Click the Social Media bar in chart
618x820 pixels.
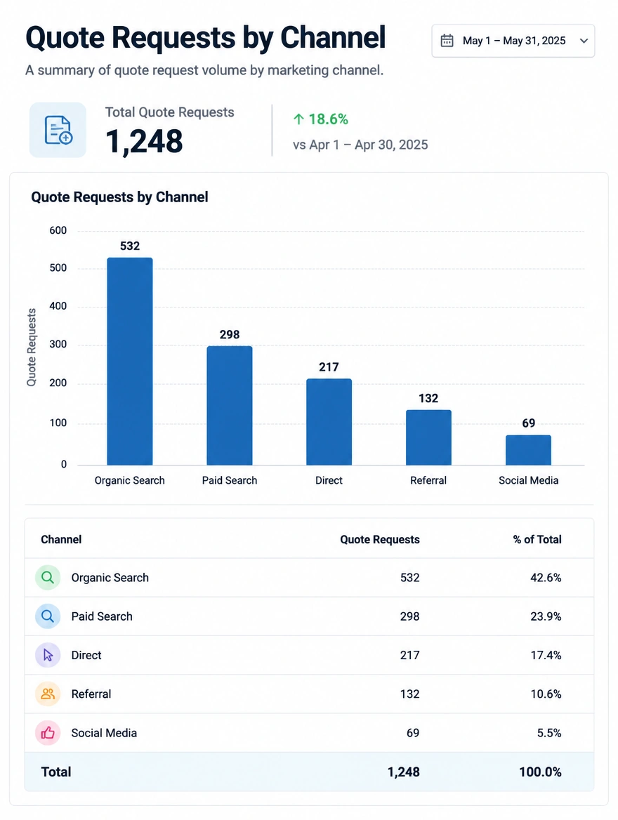528,450
